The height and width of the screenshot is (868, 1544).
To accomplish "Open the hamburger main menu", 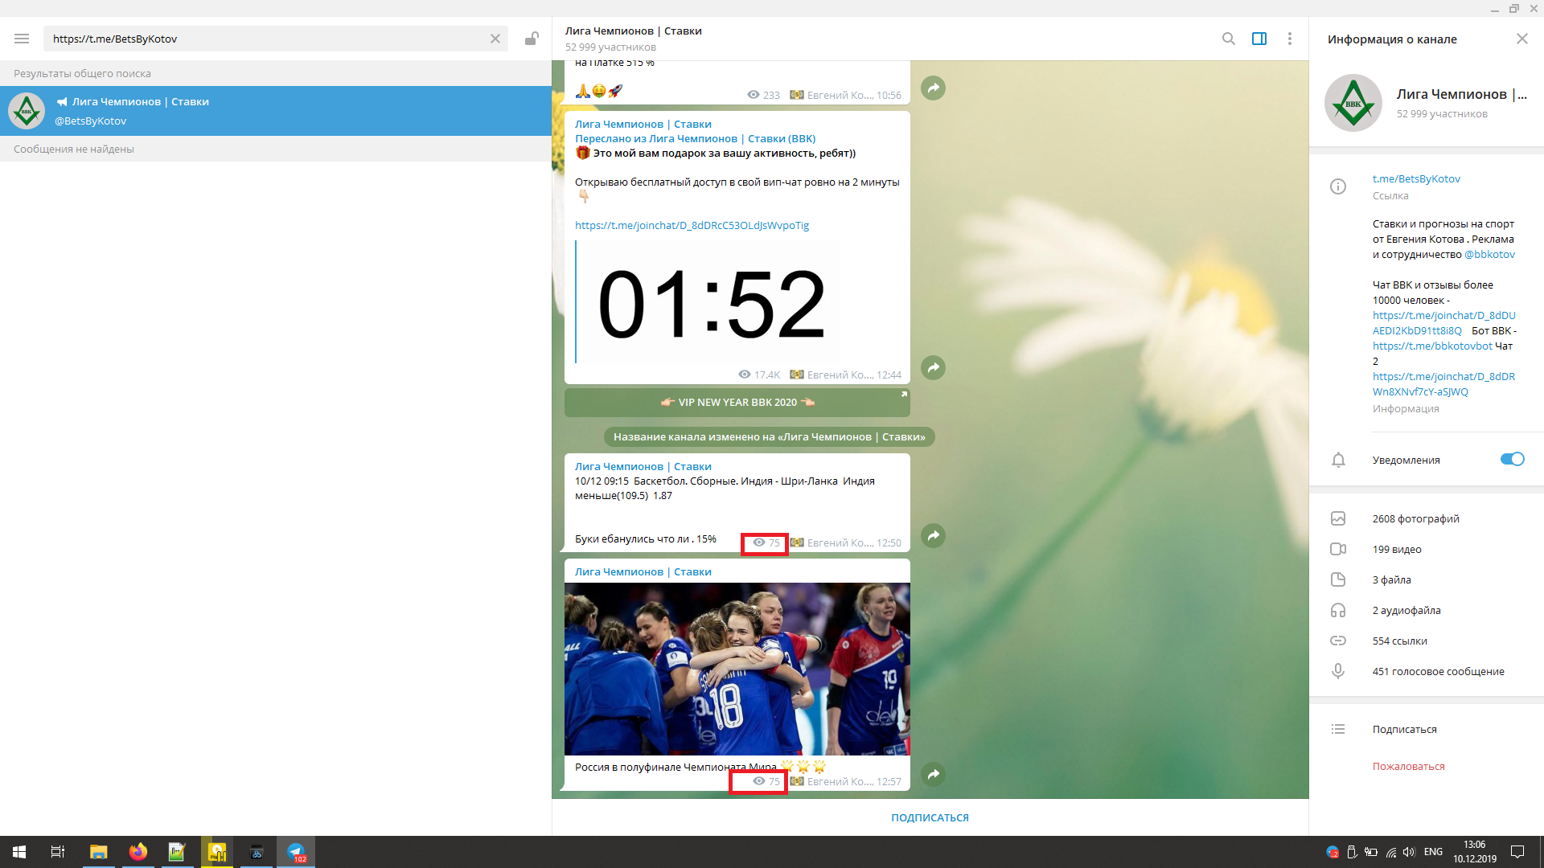I will click(22, 39).
